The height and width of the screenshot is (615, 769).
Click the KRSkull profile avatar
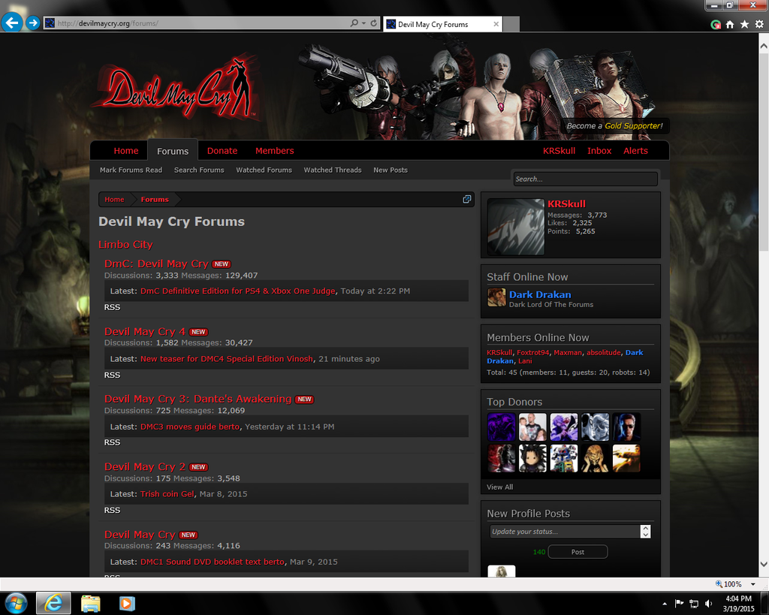coord(516,227)
